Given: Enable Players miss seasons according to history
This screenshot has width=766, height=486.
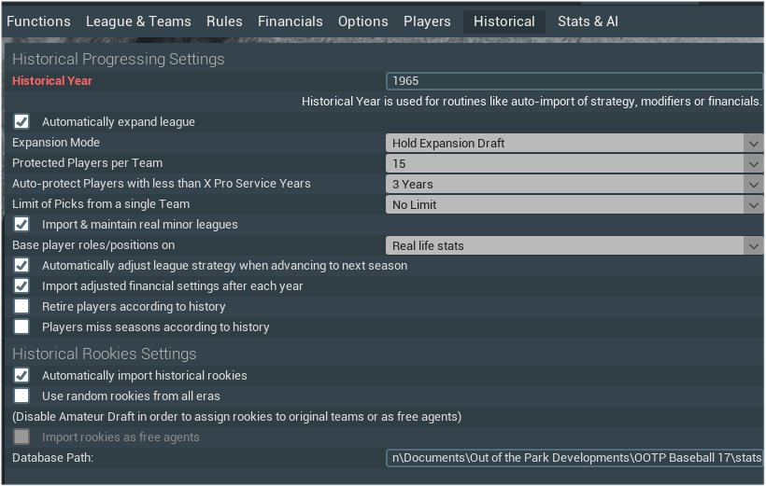Looking at the screenshot, I should [21, 327].
